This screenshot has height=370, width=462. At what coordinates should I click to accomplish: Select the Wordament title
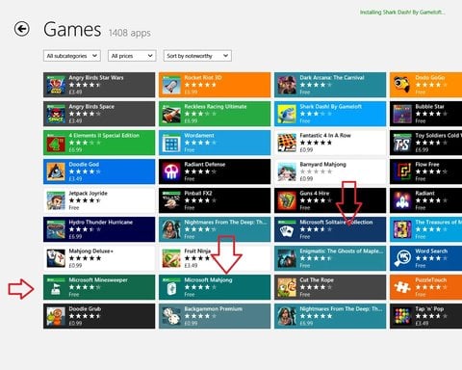(199, 135)
